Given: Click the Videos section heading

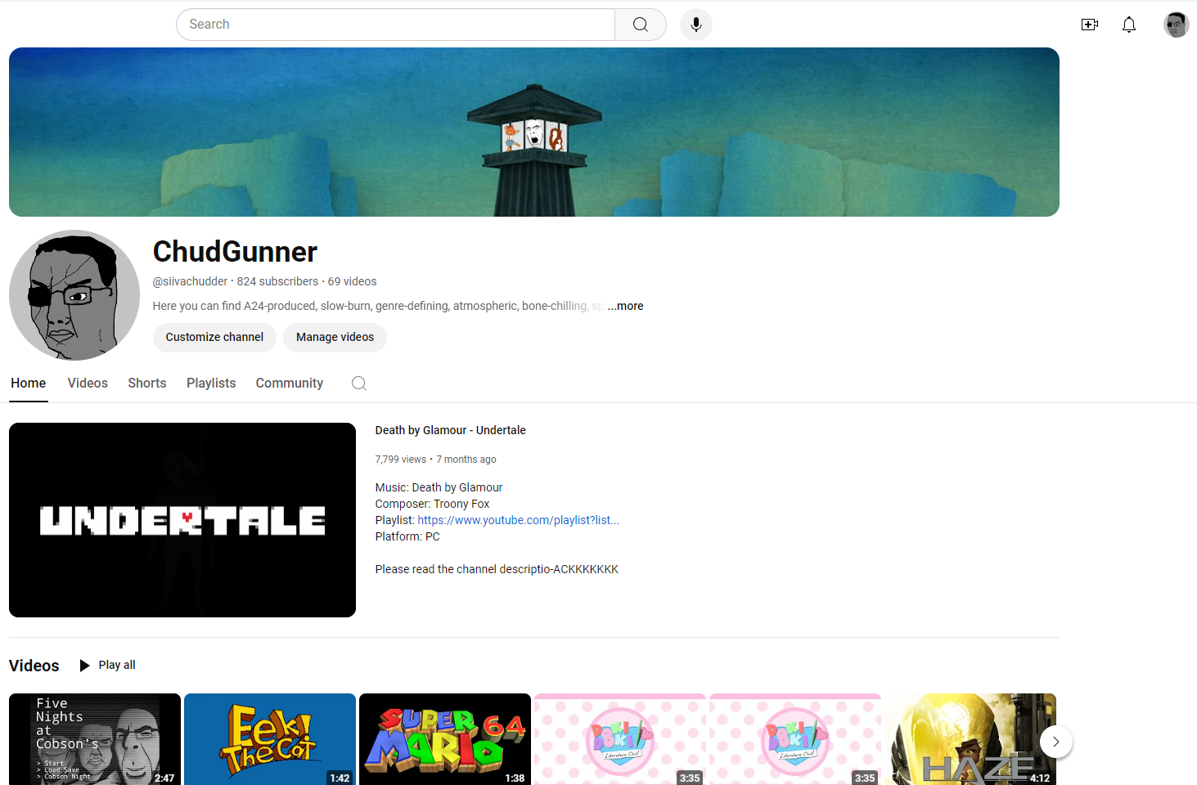Looking at the screenshot, I should click(x=34, y=666).
